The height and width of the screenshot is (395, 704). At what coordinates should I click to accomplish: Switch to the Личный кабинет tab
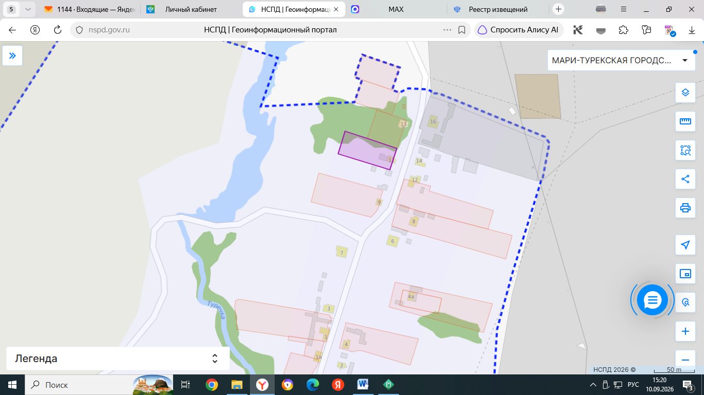(x=191, y=9)
